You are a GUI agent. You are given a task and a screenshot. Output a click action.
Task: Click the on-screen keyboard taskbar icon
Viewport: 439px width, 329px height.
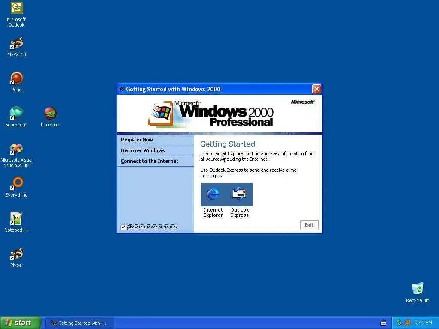[x=383, y=323]
